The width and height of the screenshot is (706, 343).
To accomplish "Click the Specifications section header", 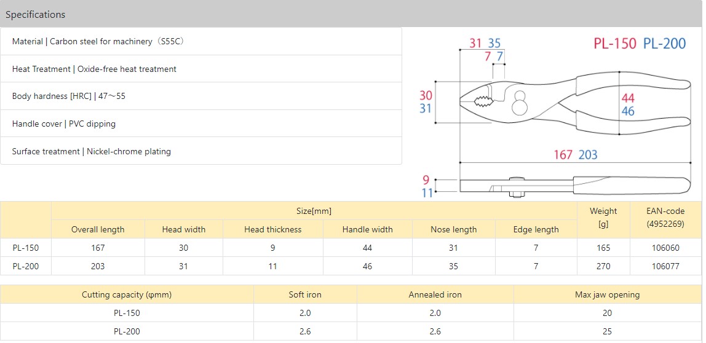I will click(36, 14).
